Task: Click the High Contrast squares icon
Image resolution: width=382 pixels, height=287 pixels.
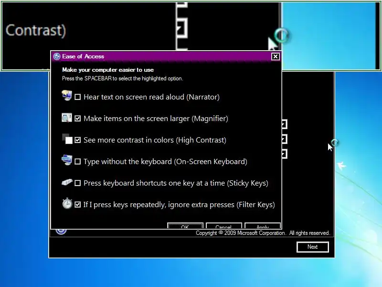Action: [67, 139]
